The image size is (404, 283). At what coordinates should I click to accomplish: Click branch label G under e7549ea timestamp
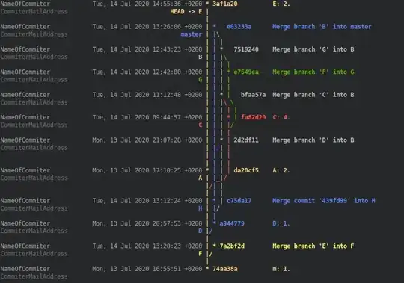point(201,80)
